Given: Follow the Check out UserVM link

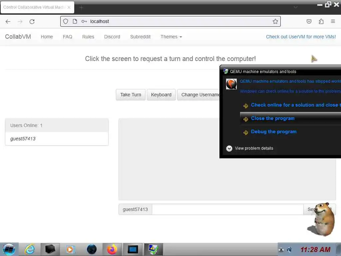Looking at the screenshot, I should pyautogui.click(x=301, y=37).
